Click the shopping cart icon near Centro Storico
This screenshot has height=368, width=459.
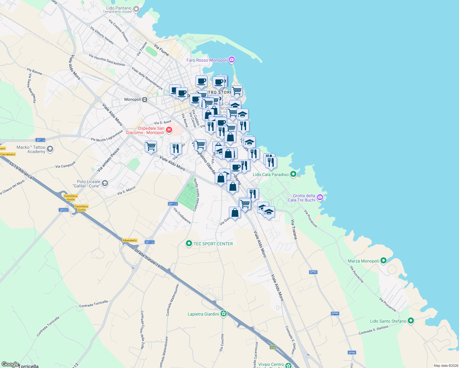236,90
